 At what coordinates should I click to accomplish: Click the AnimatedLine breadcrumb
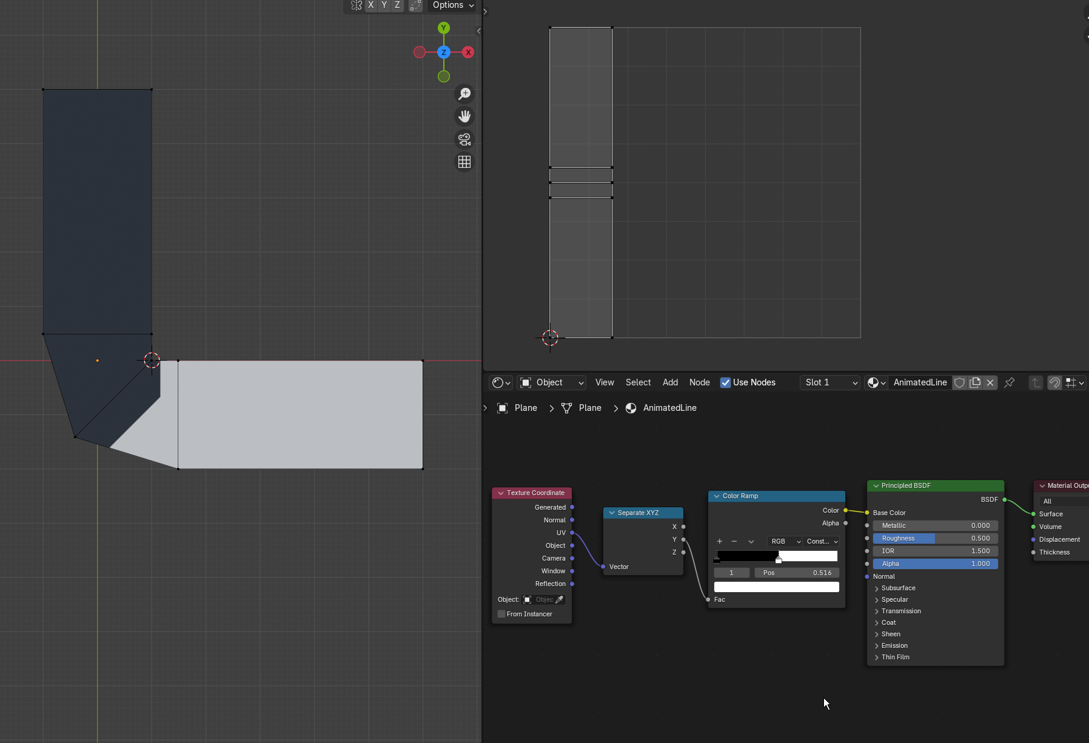(x=661, y=408)
